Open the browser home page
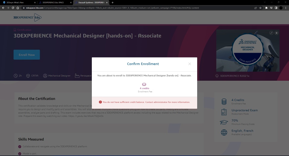 tap(18, 8)
